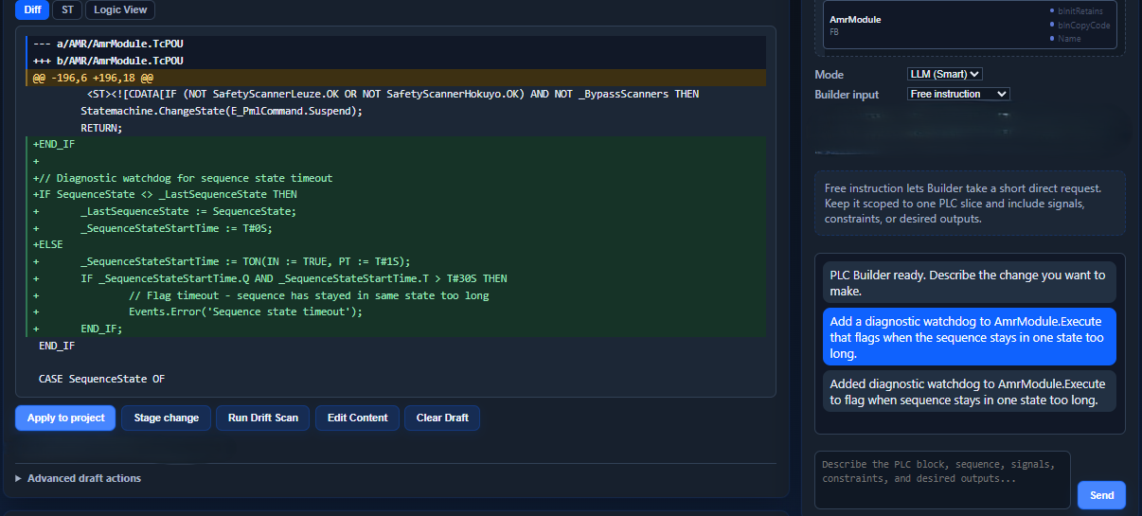
Task: Open the Builder input dropdown
Action: (958, 94)
